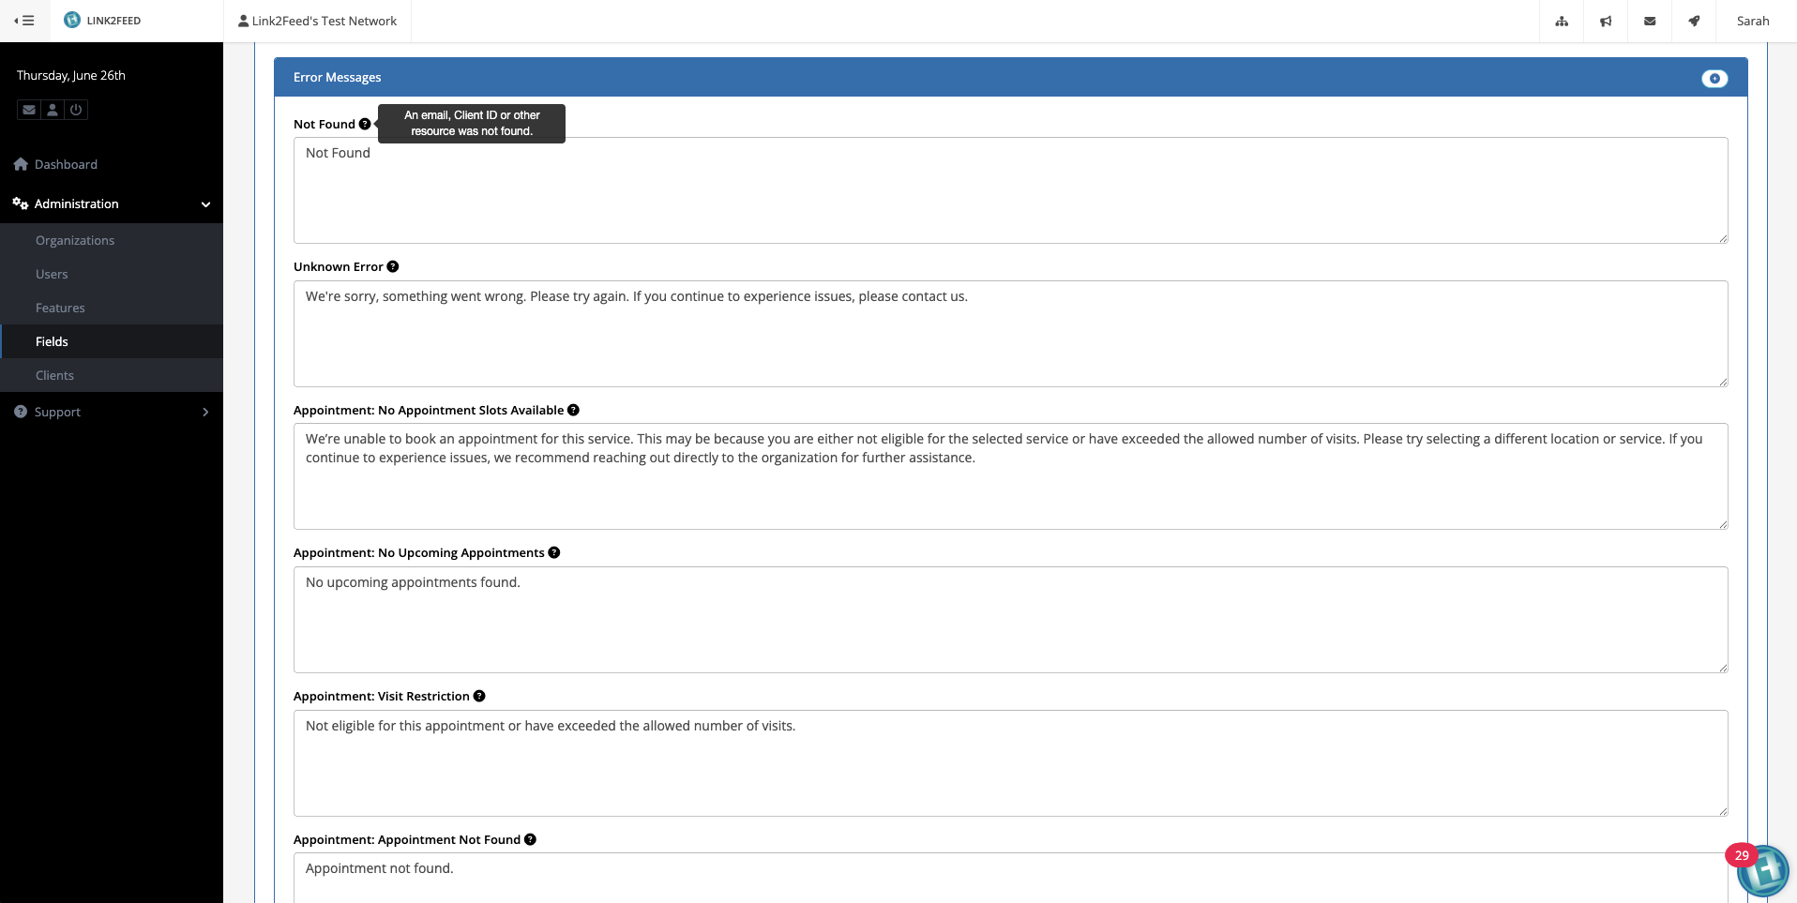Viewport: 1797px width, 903px height.
Task: Open the Sarah user menu
Action: point(1752,21)
